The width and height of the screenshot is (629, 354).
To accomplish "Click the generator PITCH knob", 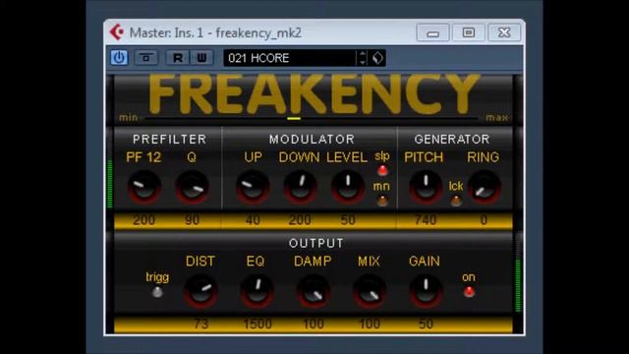I will pos(426,187).
